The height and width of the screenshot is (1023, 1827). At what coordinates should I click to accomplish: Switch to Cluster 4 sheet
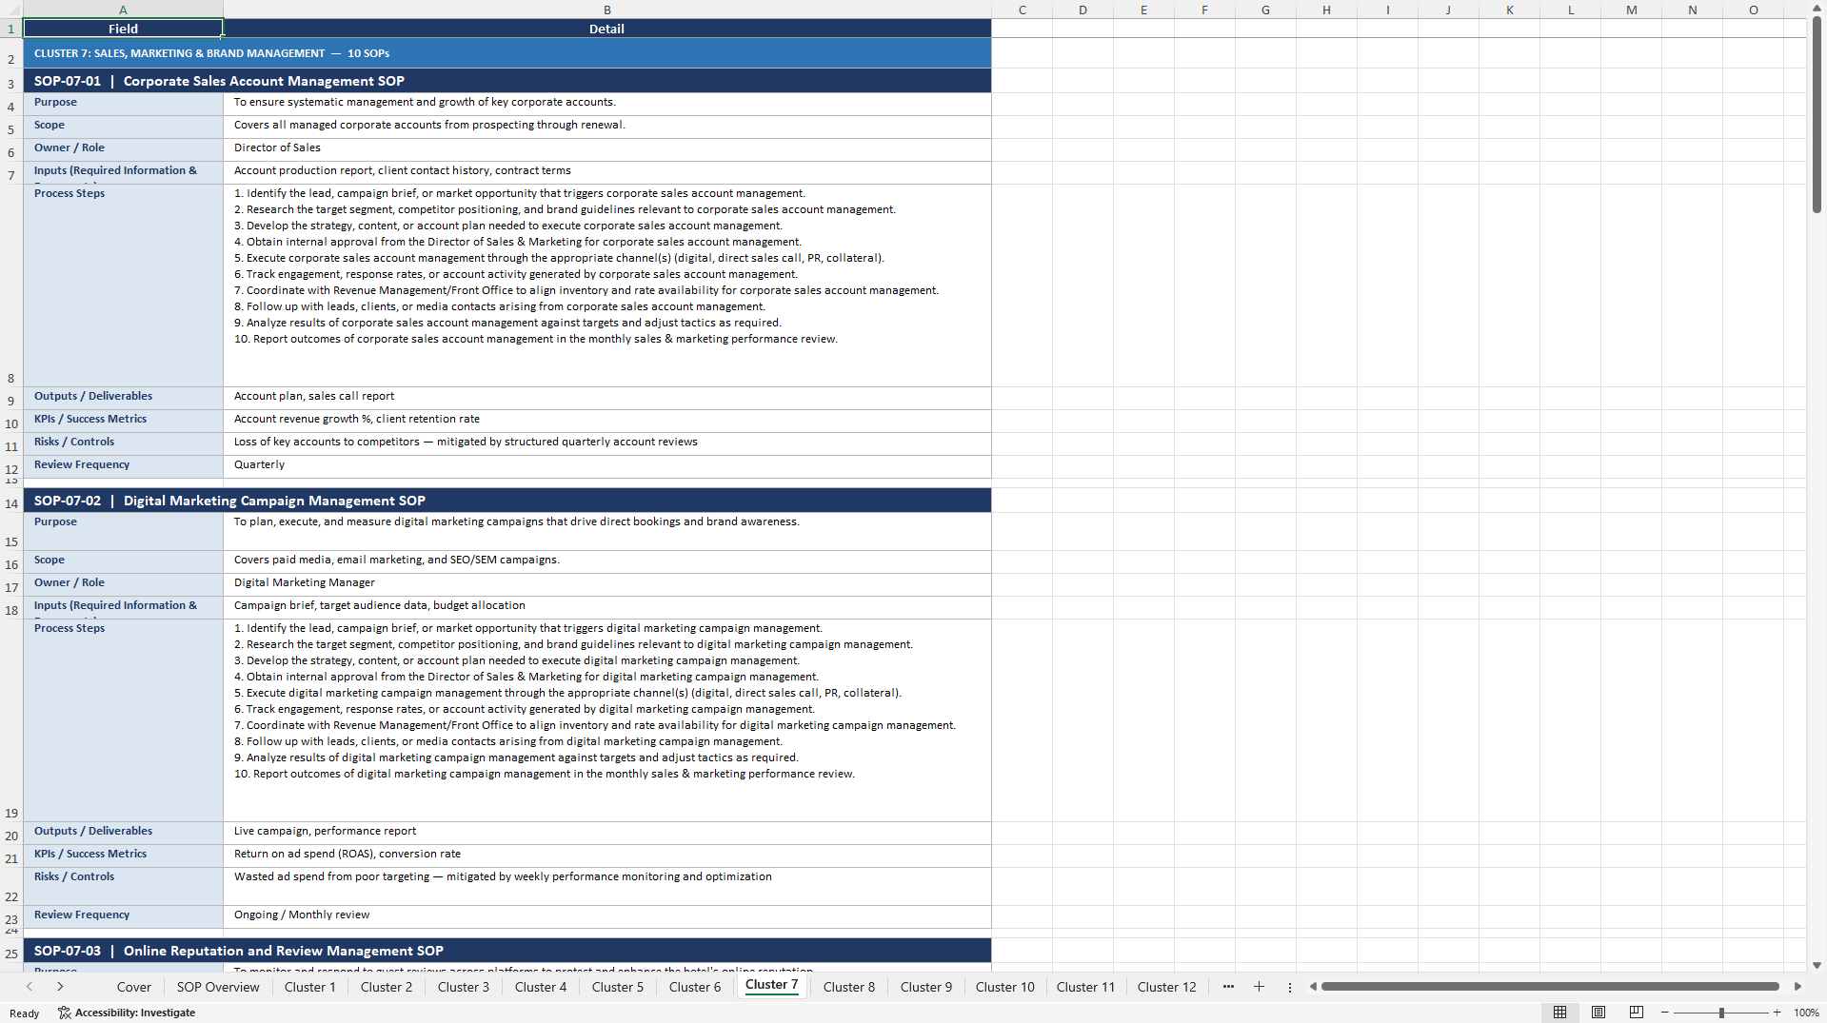(541, 987)
